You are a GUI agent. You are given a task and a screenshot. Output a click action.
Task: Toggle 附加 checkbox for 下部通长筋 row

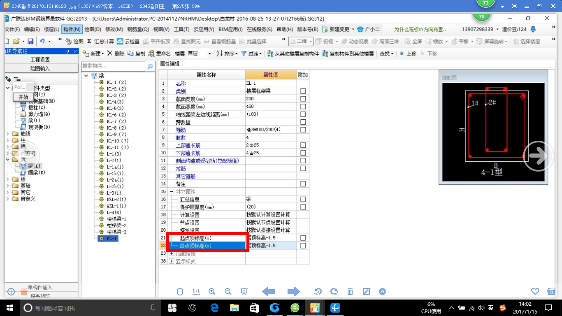click(303, 153)
